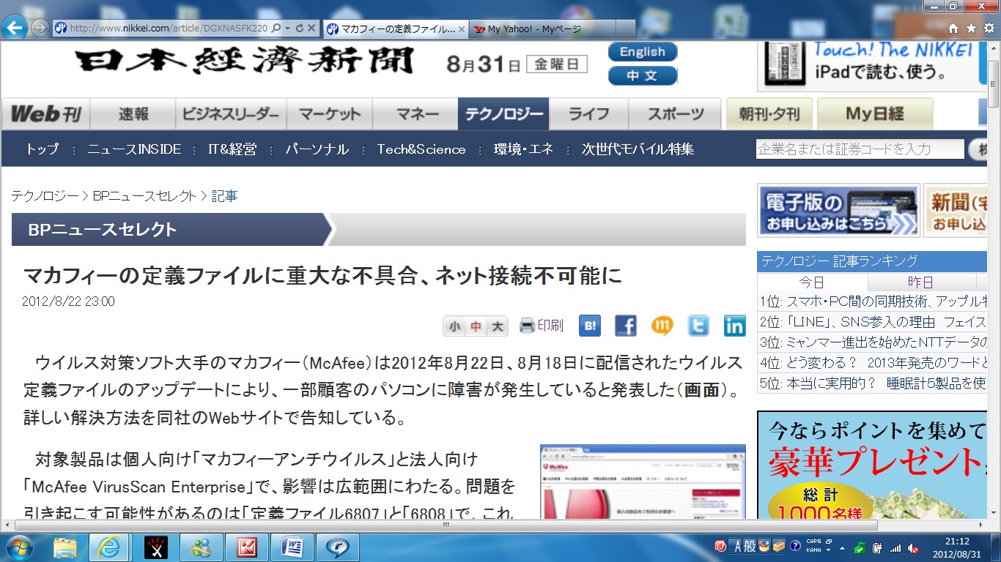This screenshot has width=1001, height=562.
Task: Share the article on mixi
Action: (662, 326)
